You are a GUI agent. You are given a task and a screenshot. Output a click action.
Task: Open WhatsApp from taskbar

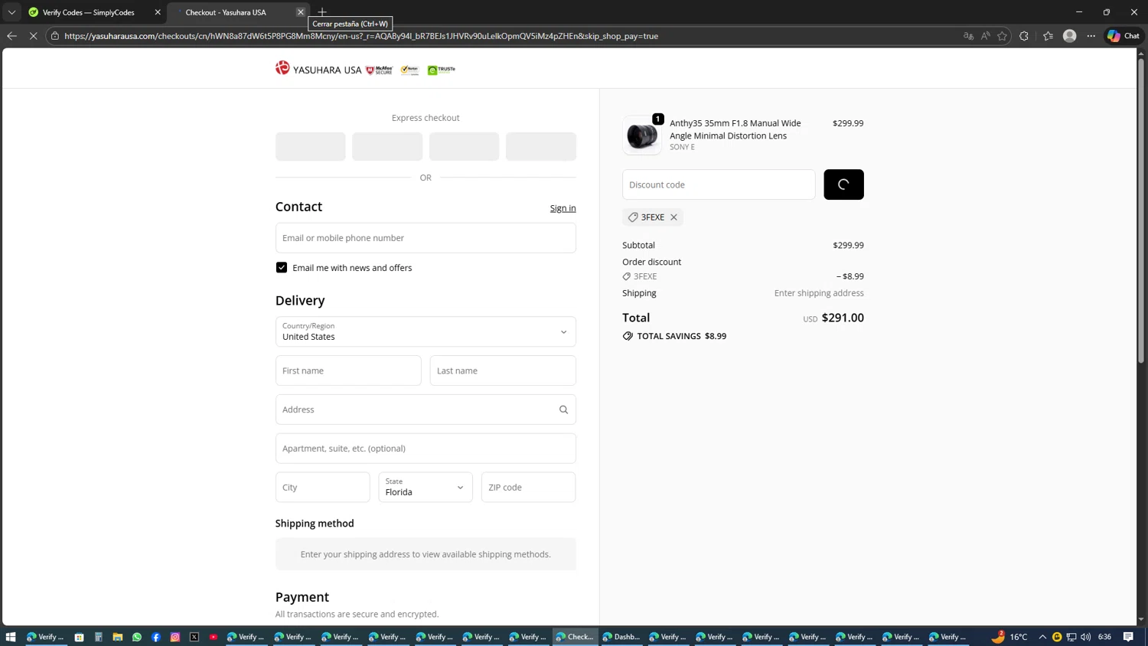pos(136,637)
